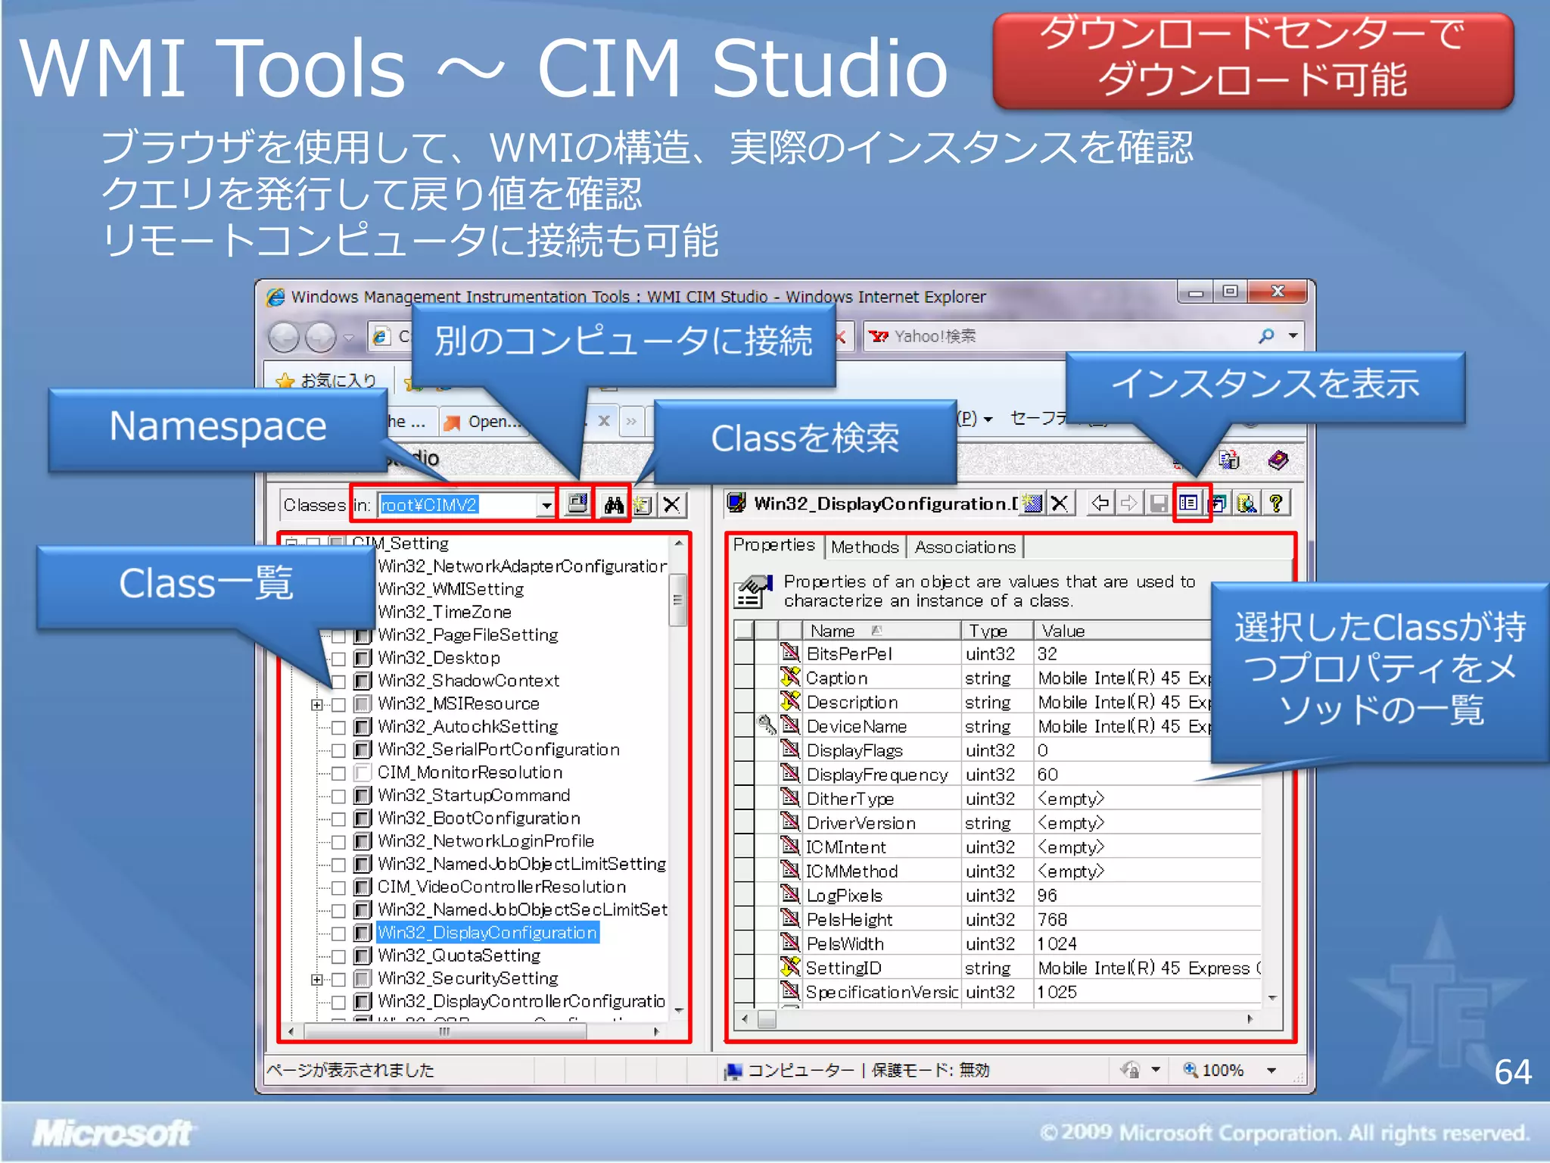Check the Win32_BootConfiguration checkbox
This screenshot has width=1550, height=1163.
point(339,818)
